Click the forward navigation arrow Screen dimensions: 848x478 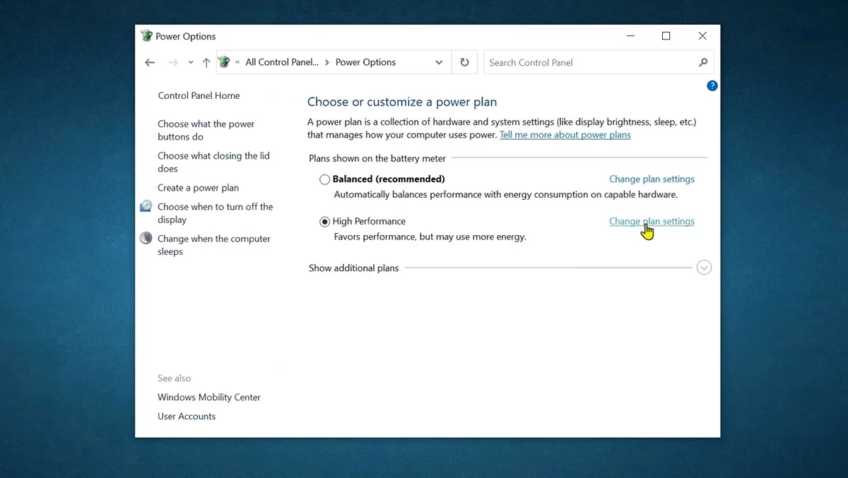(x=173, y=62)
